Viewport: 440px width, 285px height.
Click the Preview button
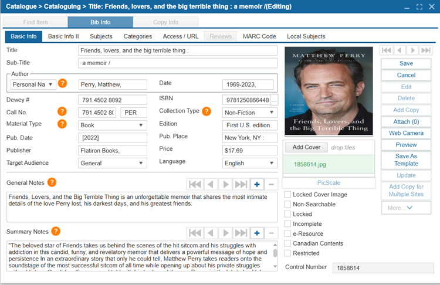(406, 145)
